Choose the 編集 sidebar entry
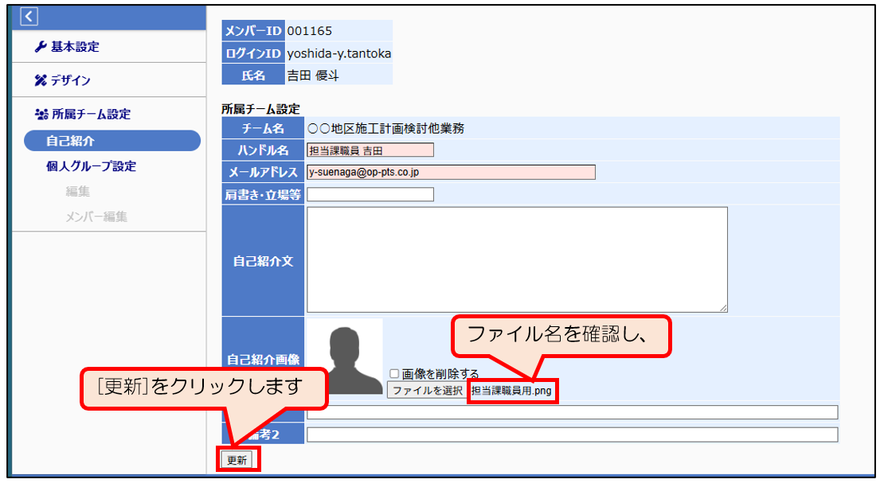Viewport: 888px width, 491px height. click(x=78, y=191)
